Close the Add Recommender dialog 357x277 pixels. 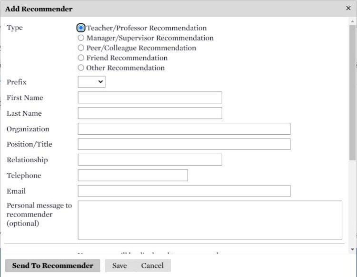click(x=348, y=8)
